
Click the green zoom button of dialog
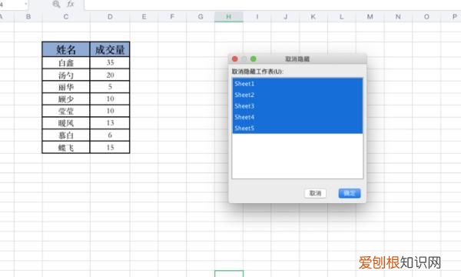tap(253, 59)
